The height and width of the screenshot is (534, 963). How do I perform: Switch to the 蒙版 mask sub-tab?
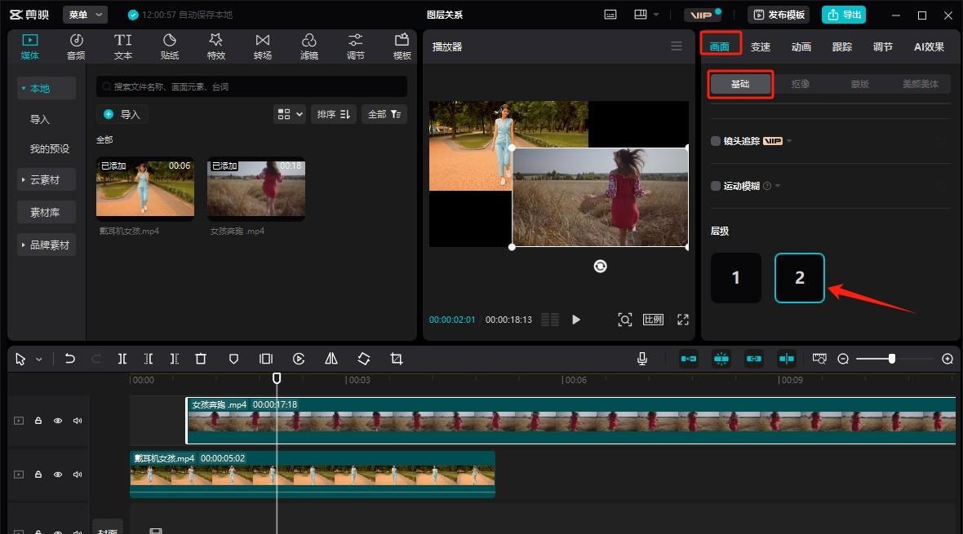pyautogui.click(x=860, y=84)
